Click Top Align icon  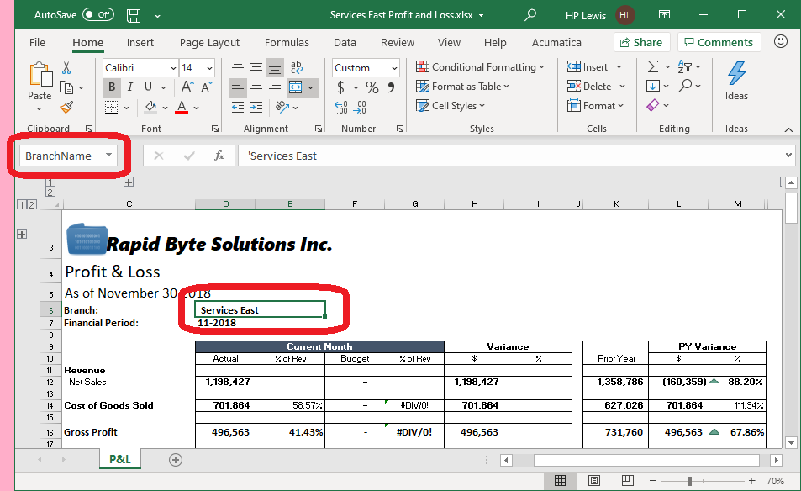238,67
